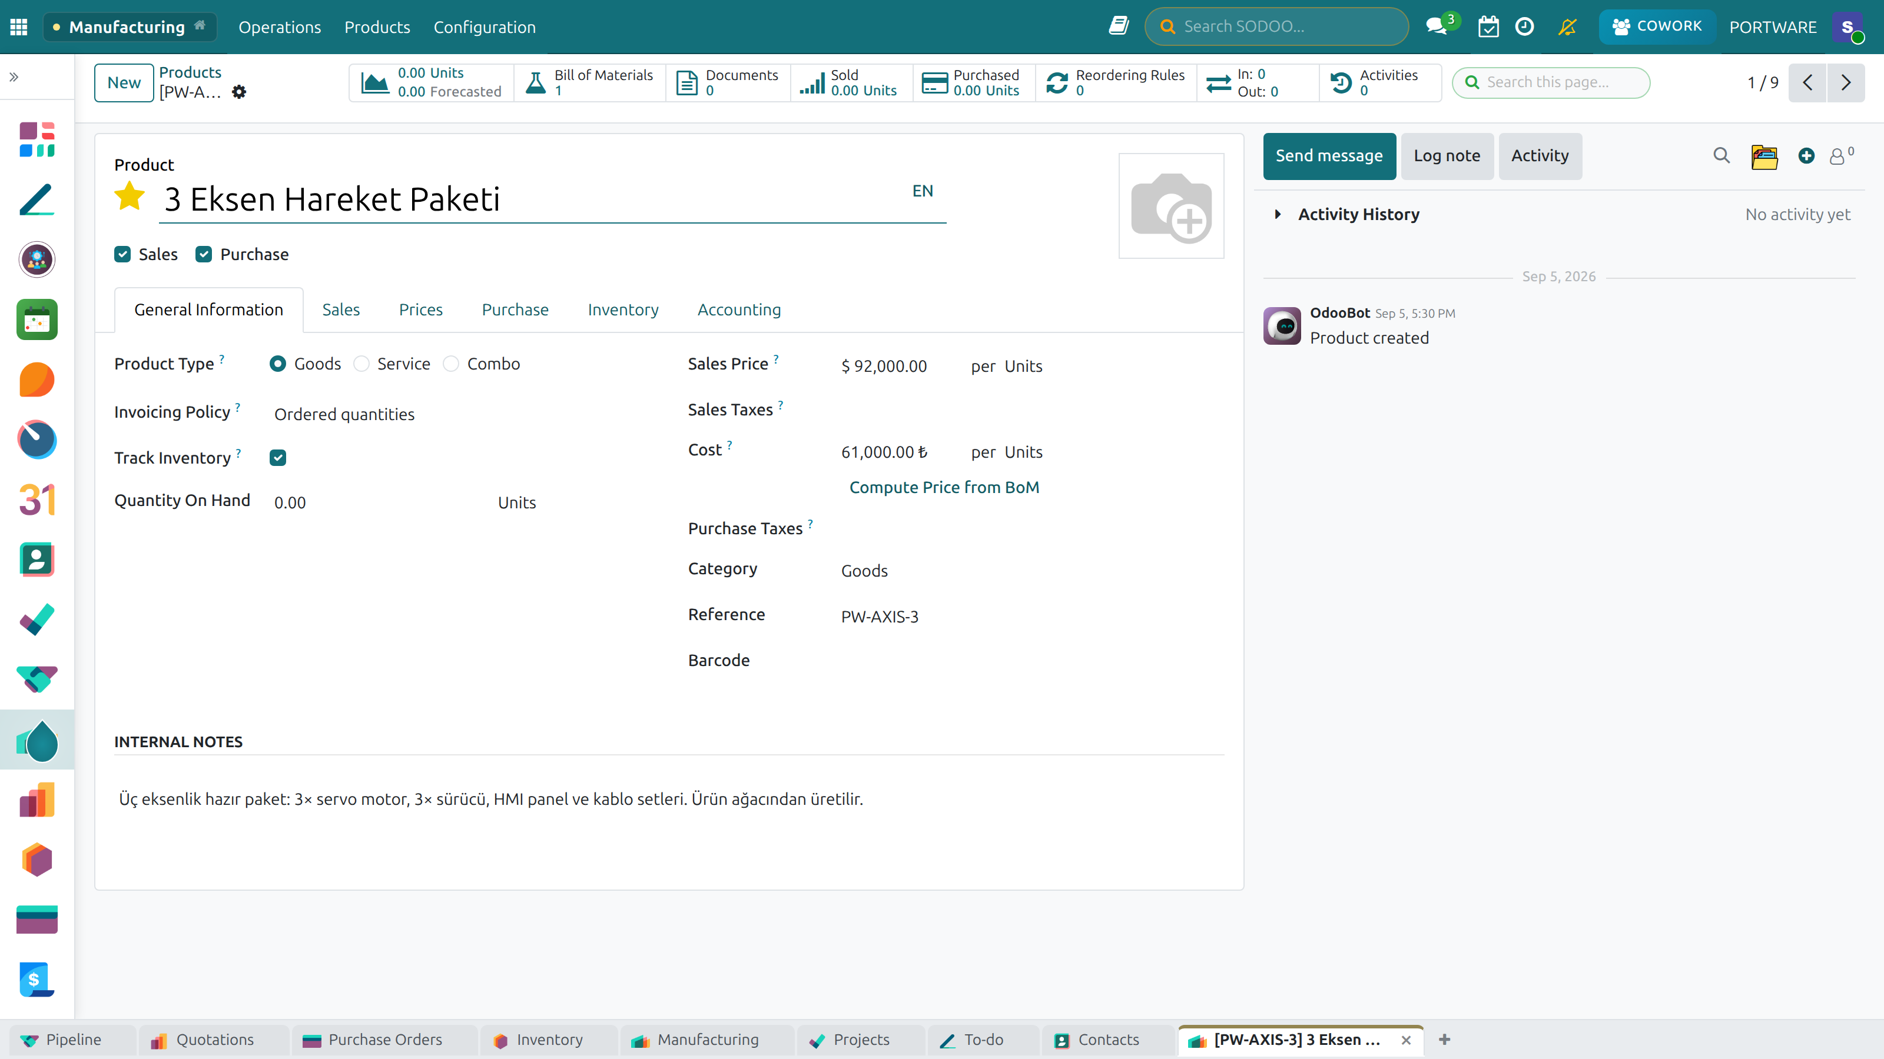Click Send message in chatter

pos(1329,156)
